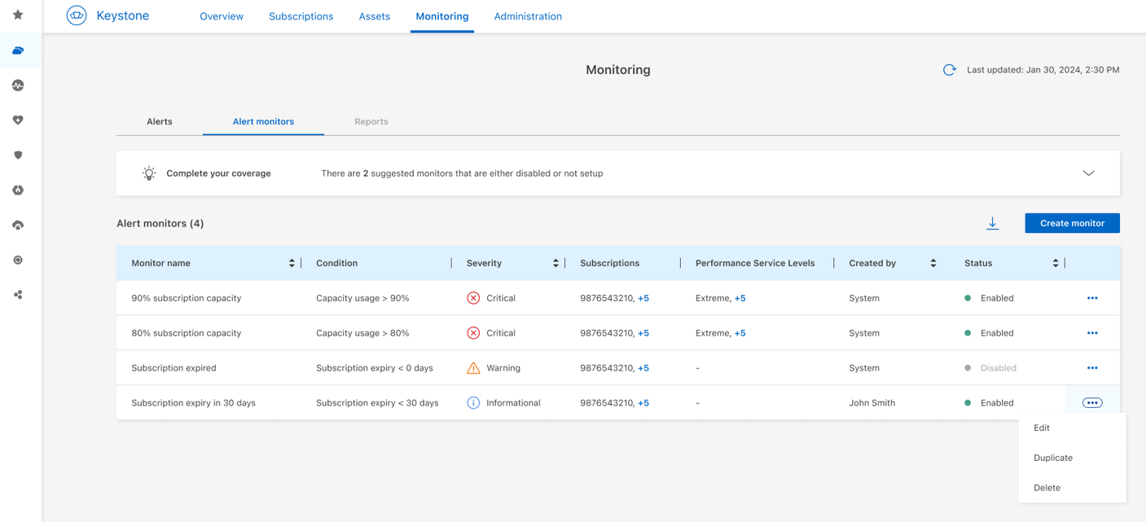Viewport: 1146px width, 522px height.
Task: Click the Create monitor button
Action: tap(1072, 223)
